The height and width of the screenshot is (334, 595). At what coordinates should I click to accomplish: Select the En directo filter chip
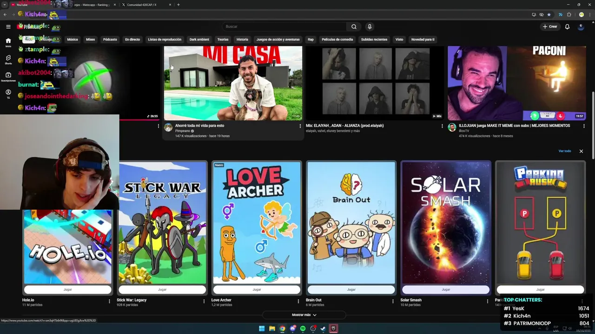tap(132, 39)
